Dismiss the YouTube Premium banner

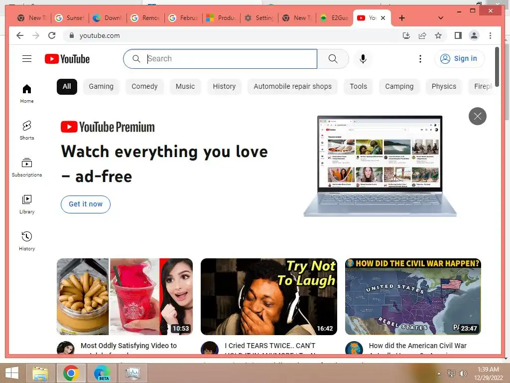(x=477, y=116)
